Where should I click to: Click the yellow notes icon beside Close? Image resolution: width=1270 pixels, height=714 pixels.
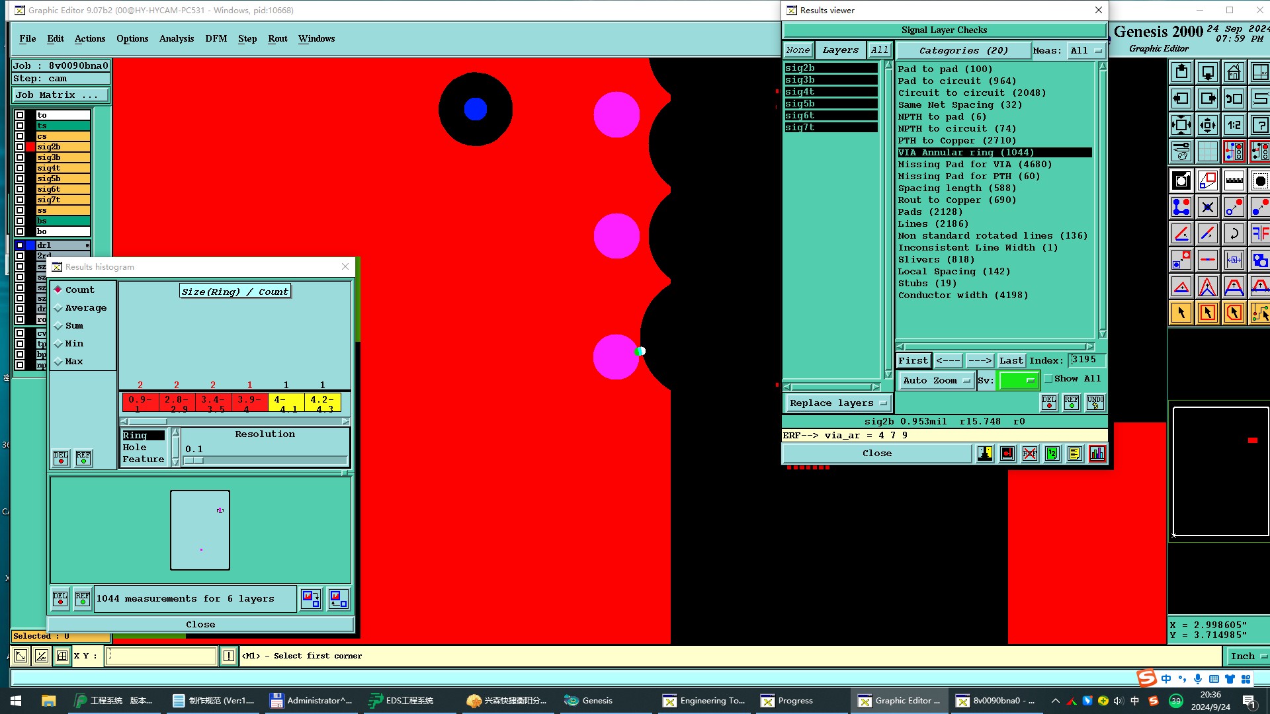(x=1074, y=454)
